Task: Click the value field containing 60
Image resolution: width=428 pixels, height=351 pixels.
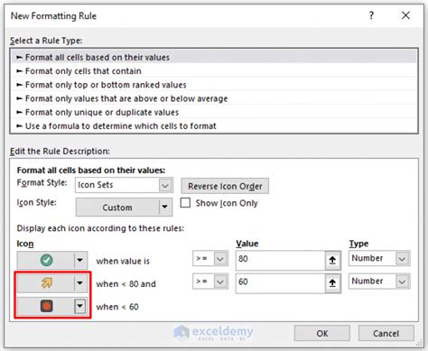Action: click(x=281, y=282)
